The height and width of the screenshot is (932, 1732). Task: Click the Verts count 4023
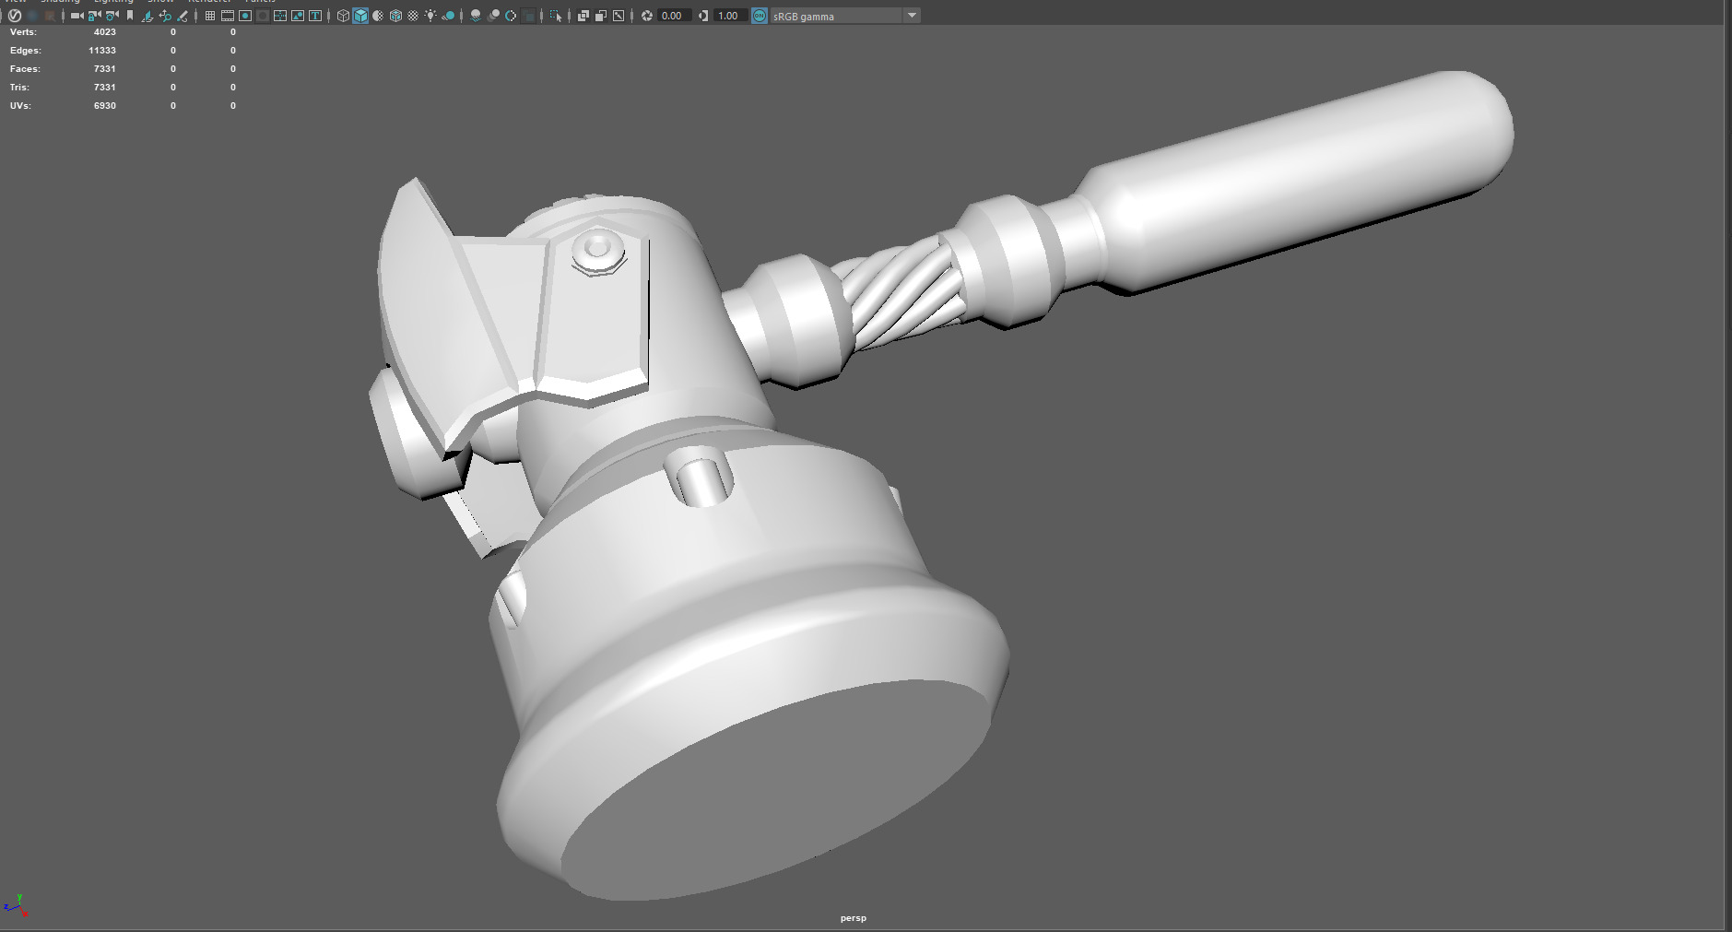coord(105,32)
